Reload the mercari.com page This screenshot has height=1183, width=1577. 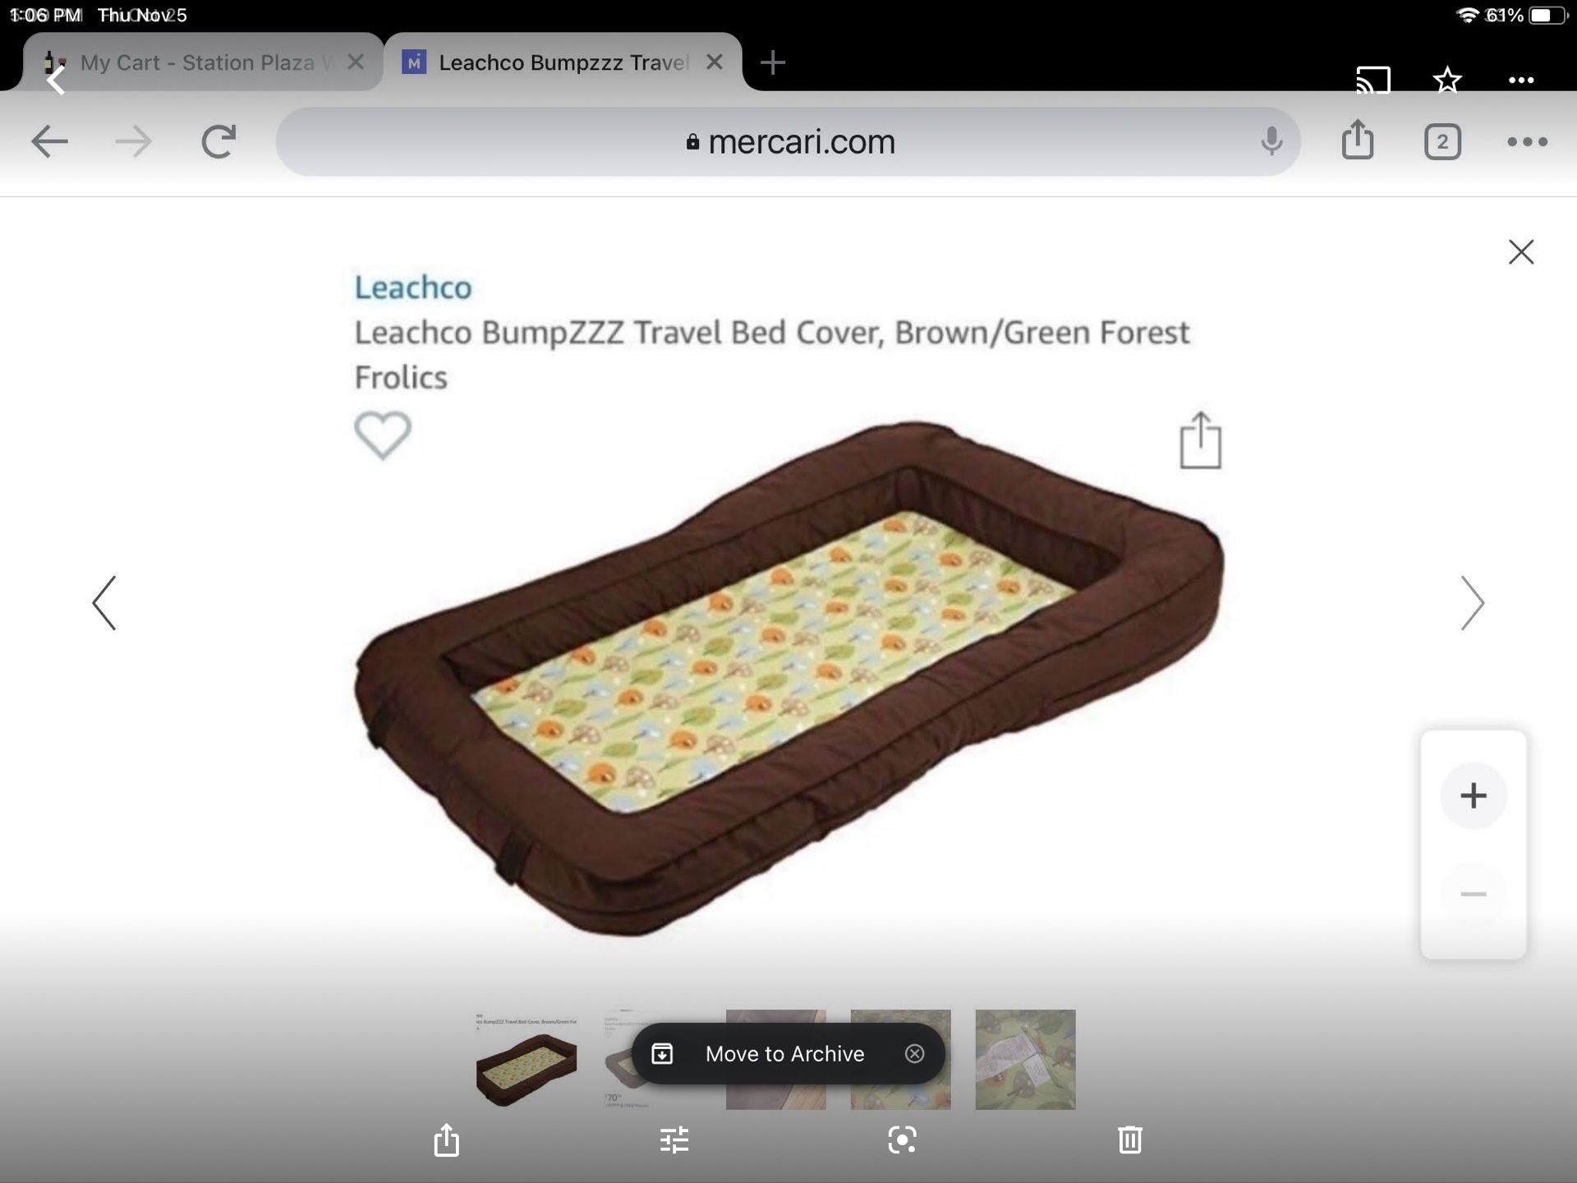(218, 141)
